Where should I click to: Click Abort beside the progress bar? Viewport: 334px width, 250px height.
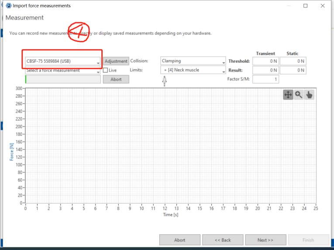(116, 79)
